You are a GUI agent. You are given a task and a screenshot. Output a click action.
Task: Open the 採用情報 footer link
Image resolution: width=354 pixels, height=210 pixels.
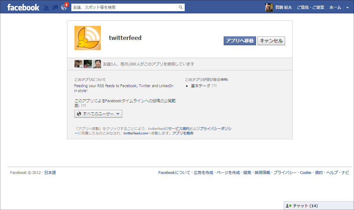point(262,173)
